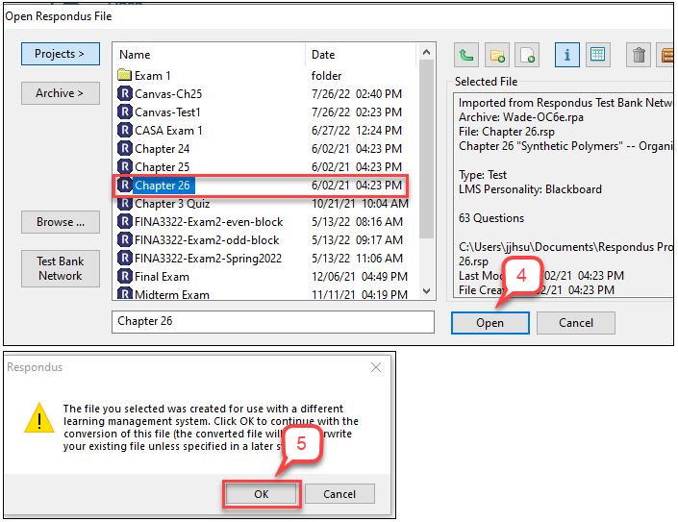Click the 7/26/22 02:40 PM date cell
678x522 pixels.
coord(357,94)
